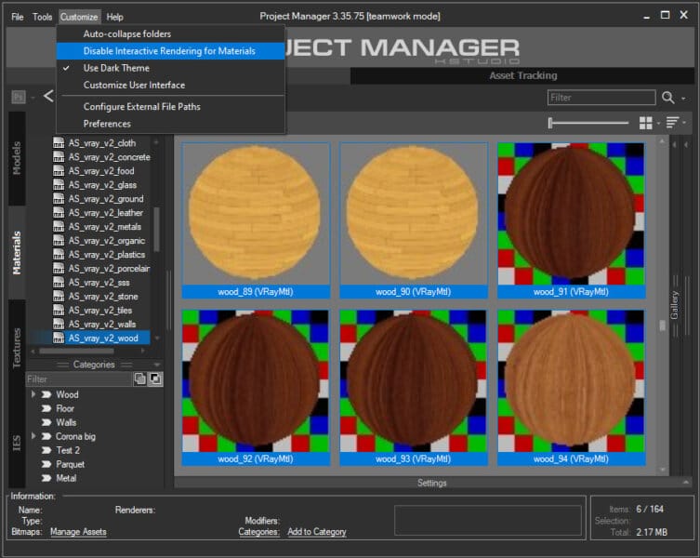Select the wood_91 (VRayMtl) thumbnail
The height and width of the screenshot is (558, 700).
point(571,220)
